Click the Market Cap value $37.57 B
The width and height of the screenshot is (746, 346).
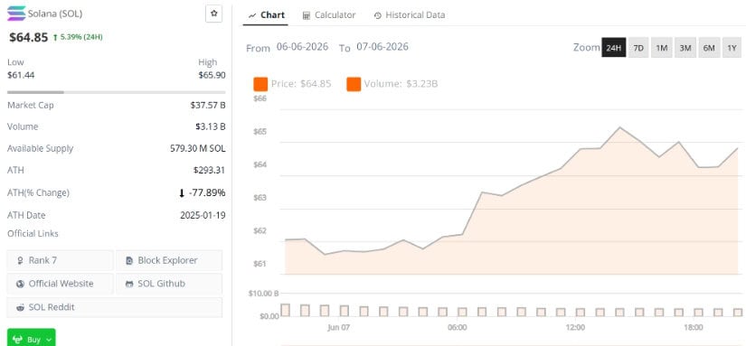tap(208, 105)
